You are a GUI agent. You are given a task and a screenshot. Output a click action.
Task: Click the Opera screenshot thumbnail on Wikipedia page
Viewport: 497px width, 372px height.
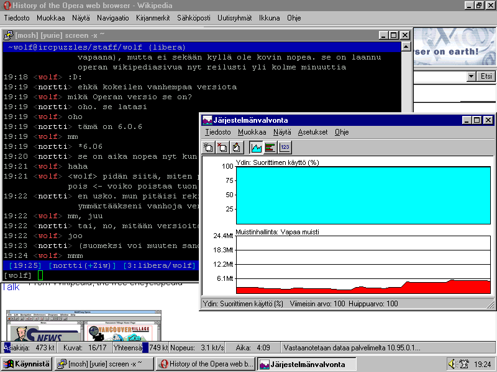[84, 325]
